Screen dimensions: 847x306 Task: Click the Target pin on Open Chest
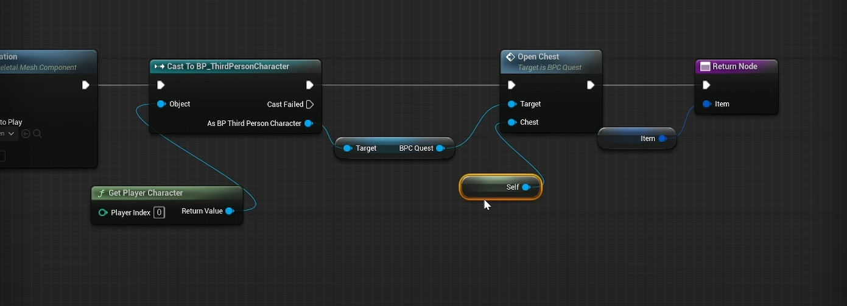pos(512,104)
